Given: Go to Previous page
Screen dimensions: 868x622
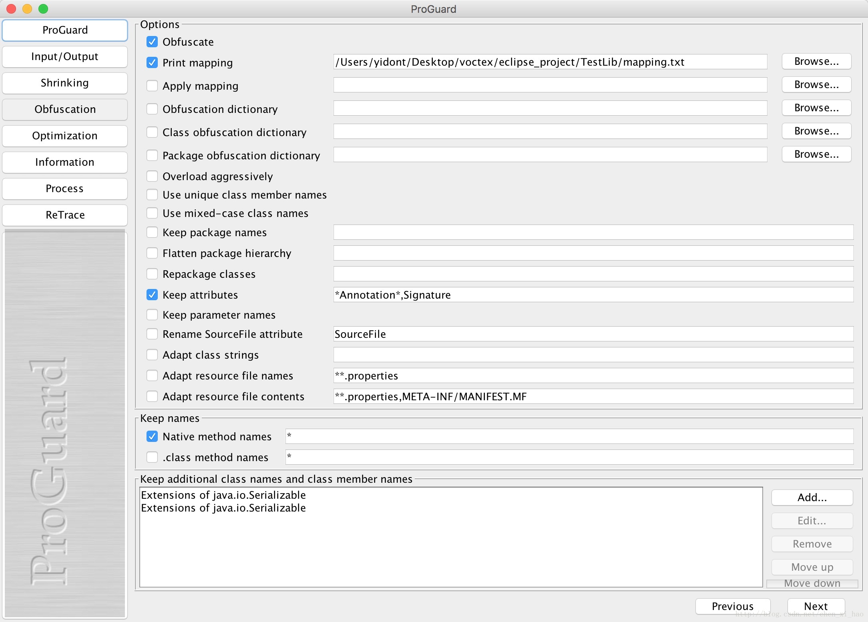Looking at the screenshot, I should [733, 606].
